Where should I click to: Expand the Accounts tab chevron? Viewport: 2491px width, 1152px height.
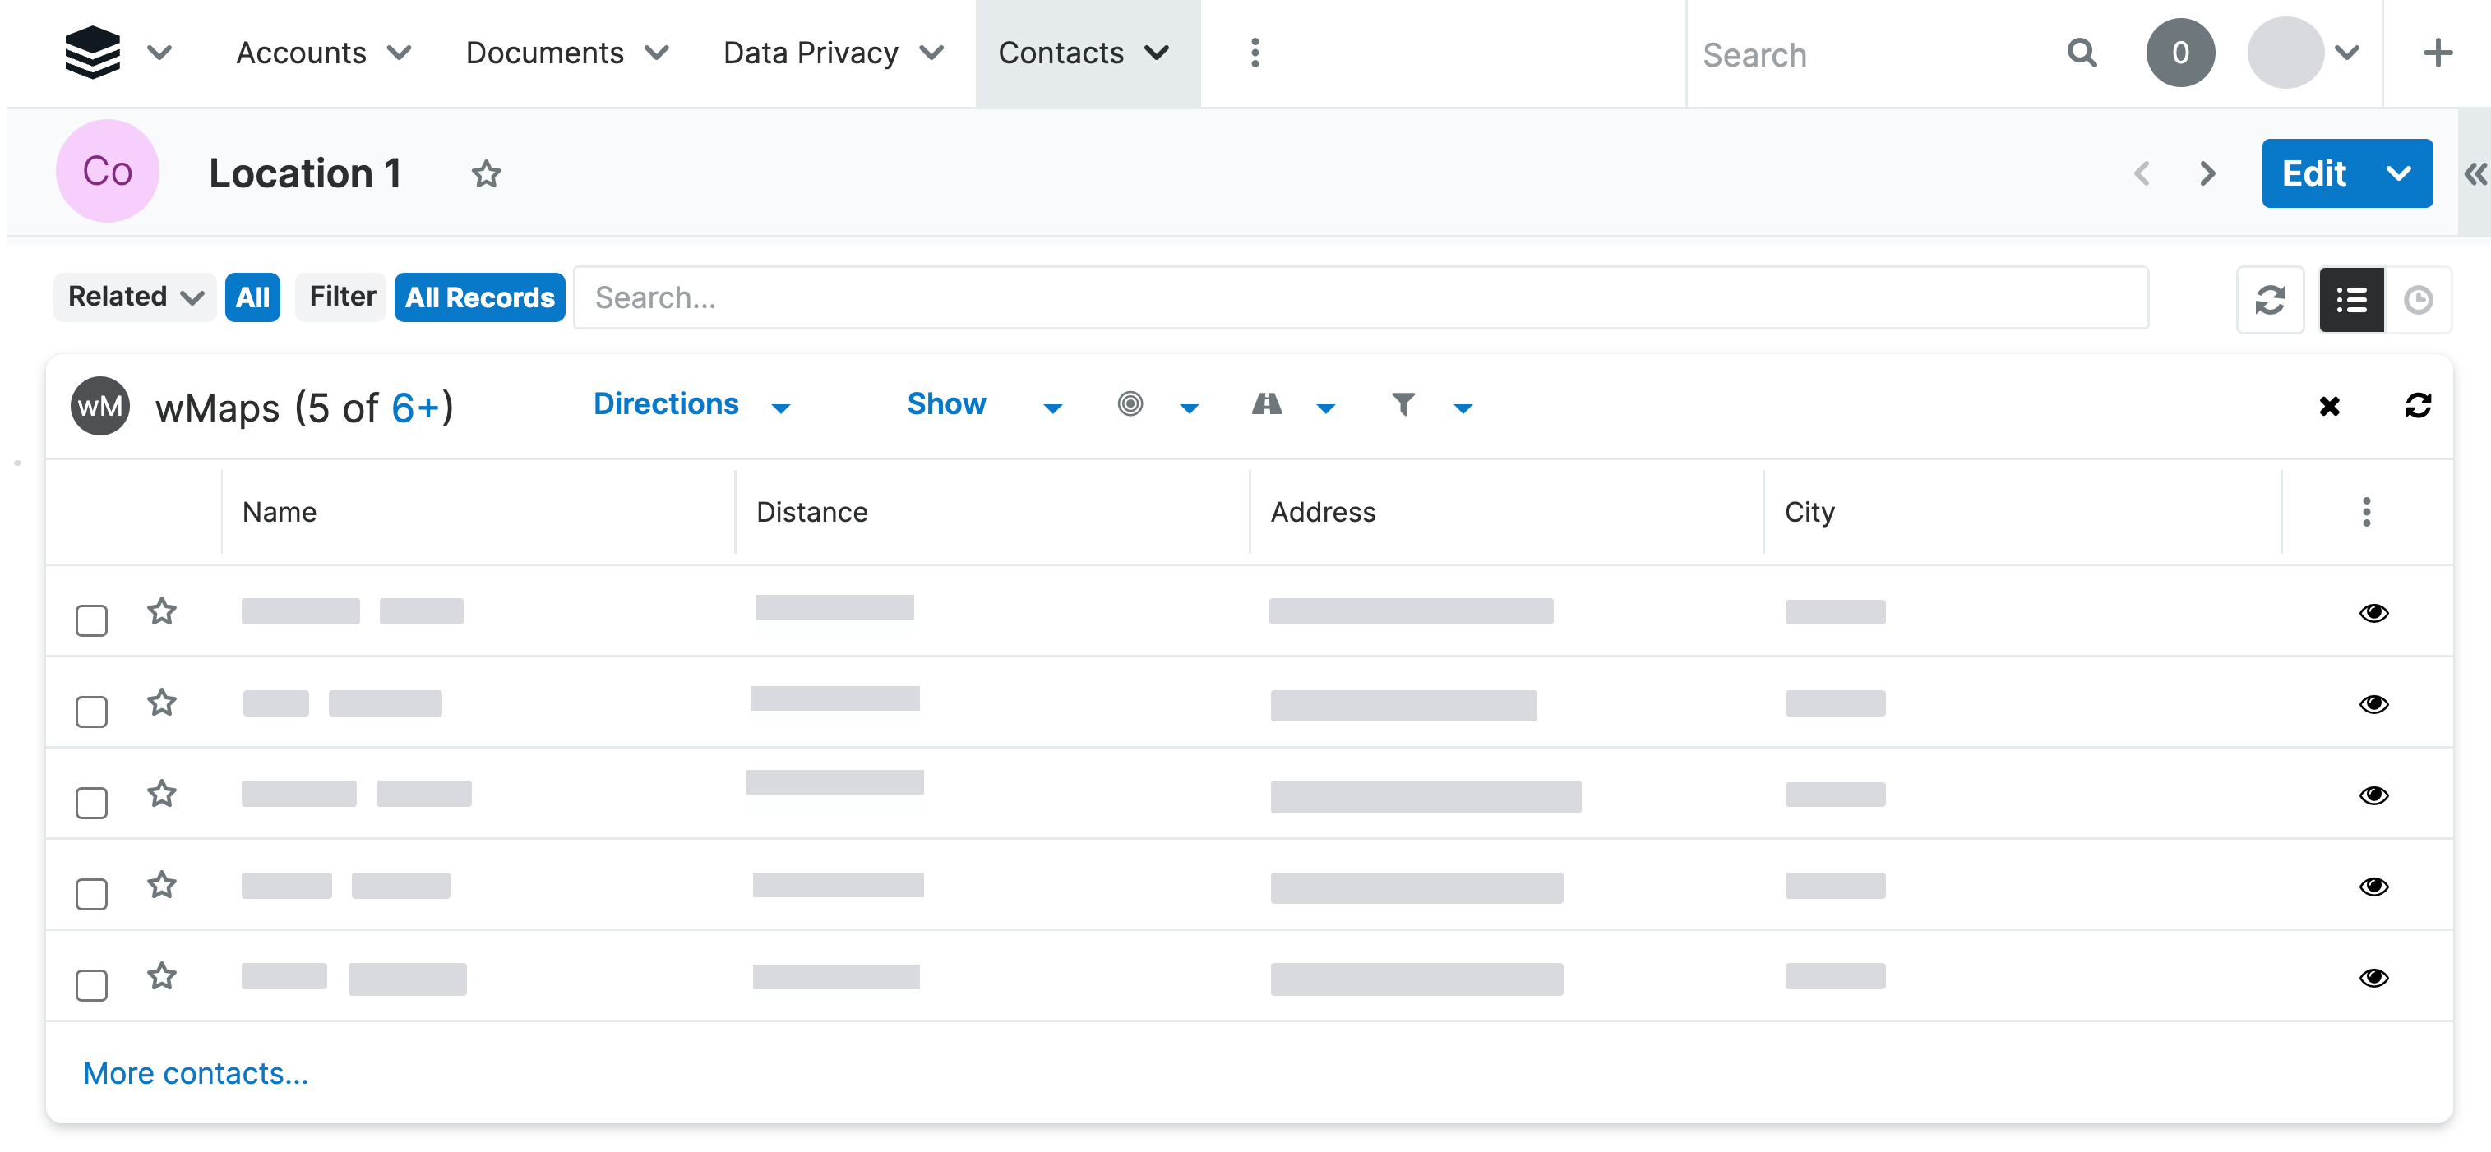point(400,53)
